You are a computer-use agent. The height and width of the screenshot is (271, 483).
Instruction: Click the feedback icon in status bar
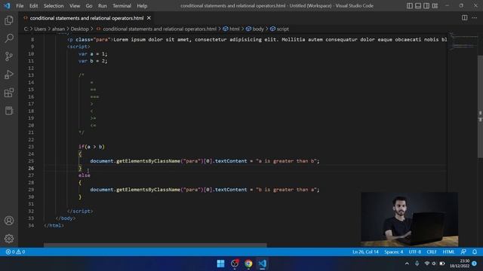pos(463,252)
